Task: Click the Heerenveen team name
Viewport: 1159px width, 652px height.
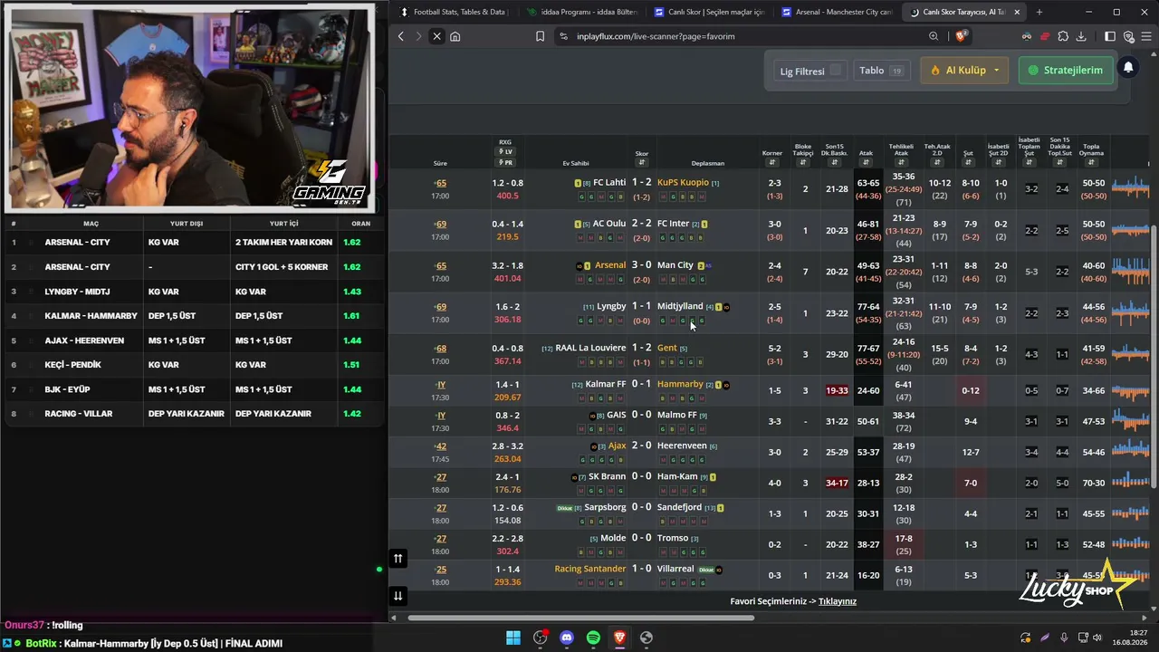Action: click(x=682, y=446)
